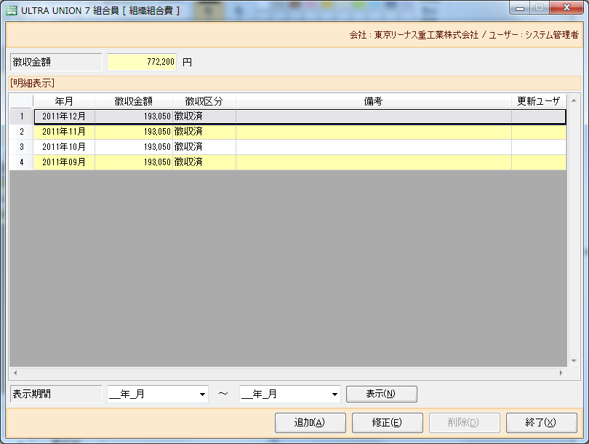Image resolution: width=589 pixels, height=444 pixels.
Task: Click the 表示(N) display button
Action: pyautogui.click(x=381, y=394)
